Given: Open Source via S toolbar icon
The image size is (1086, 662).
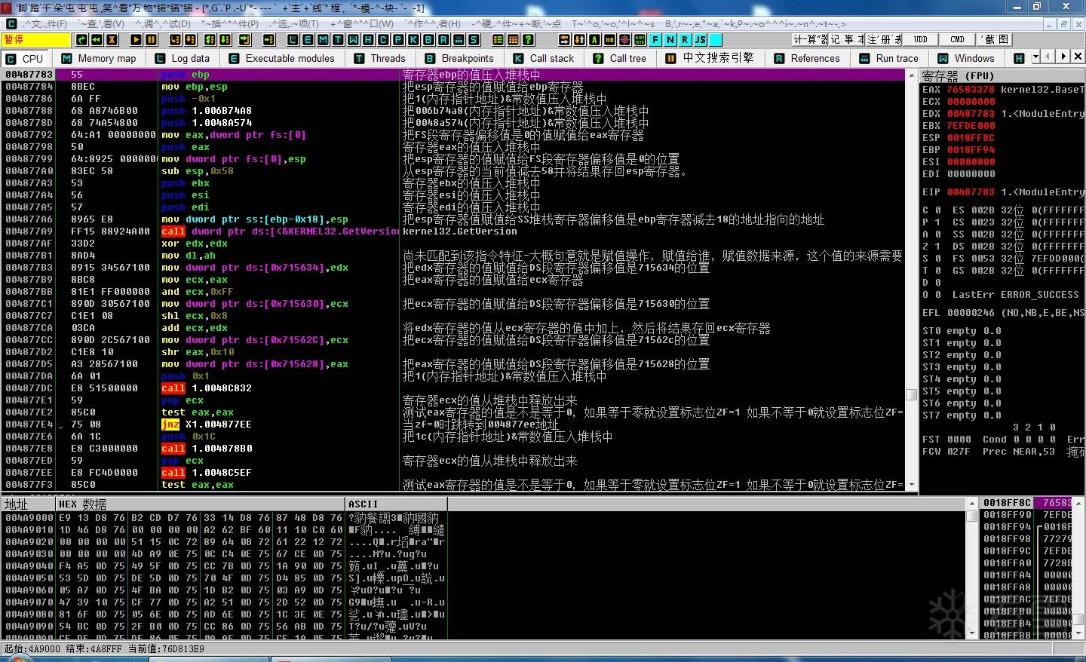Looking at the screenshot, I should pos(474,39).
